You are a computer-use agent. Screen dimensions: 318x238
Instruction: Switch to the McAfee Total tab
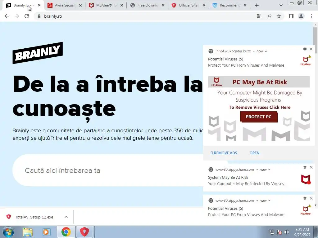tap(106, 5)
